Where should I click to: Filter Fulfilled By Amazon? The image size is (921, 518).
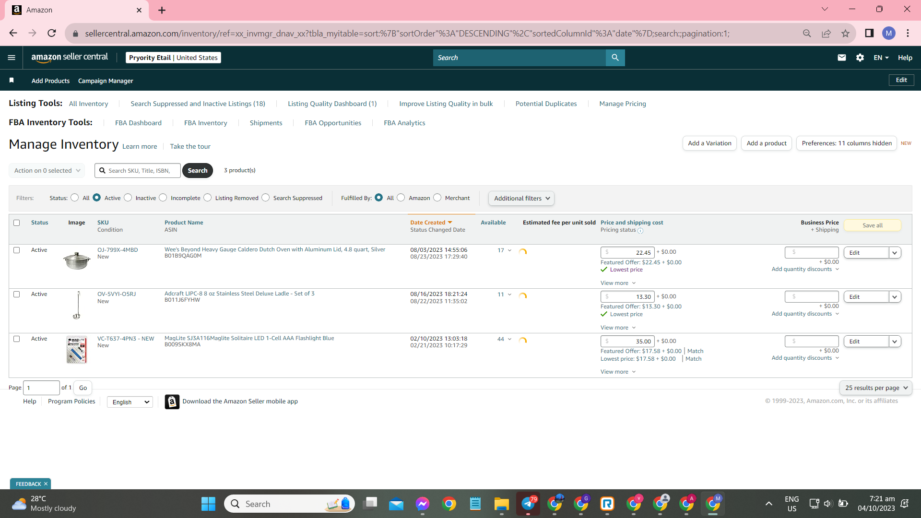[401, 198]
